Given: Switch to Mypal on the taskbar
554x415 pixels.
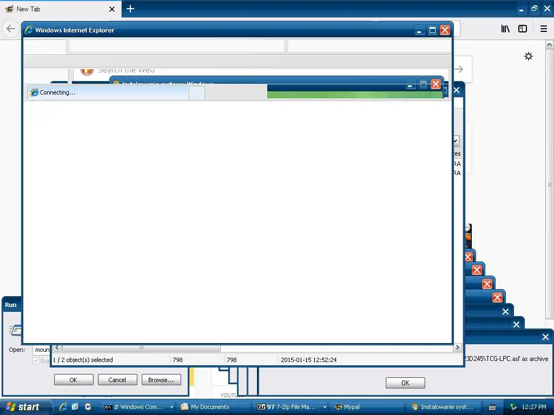Looking at the screenshot, I should 367,407.
